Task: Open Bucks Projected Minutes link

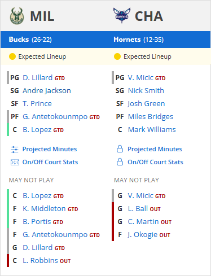Action: pyautogui.click(x=50, y=149)
